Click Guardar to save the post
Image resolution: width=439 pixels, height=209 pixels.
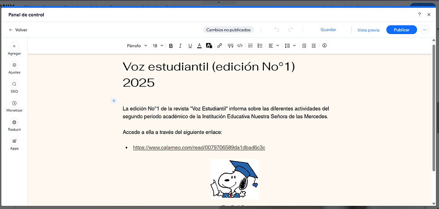(328, 30)
